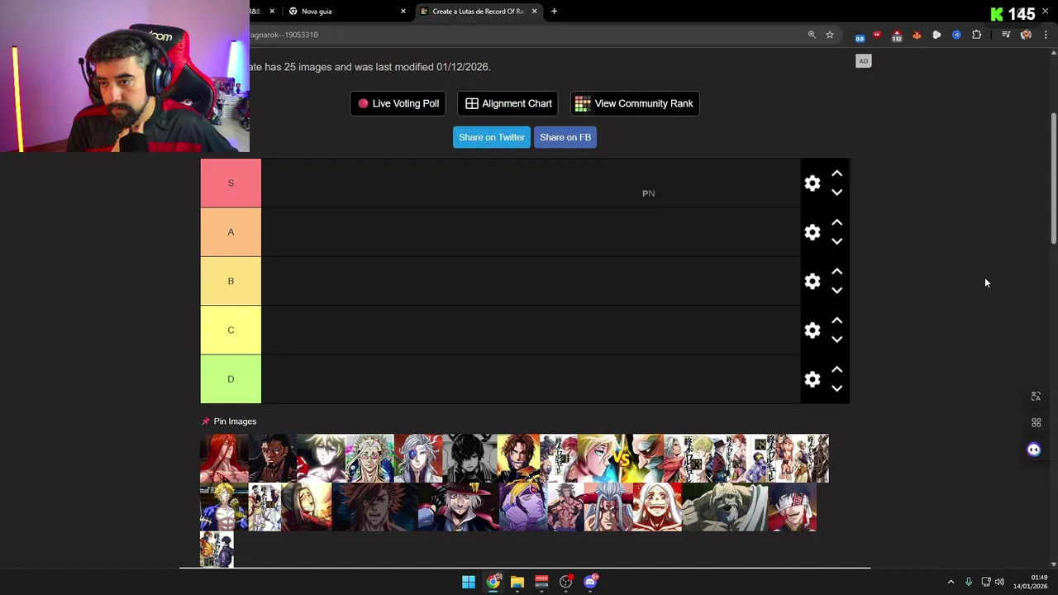Open File Explorer from the taskbar

coord(517,582)
